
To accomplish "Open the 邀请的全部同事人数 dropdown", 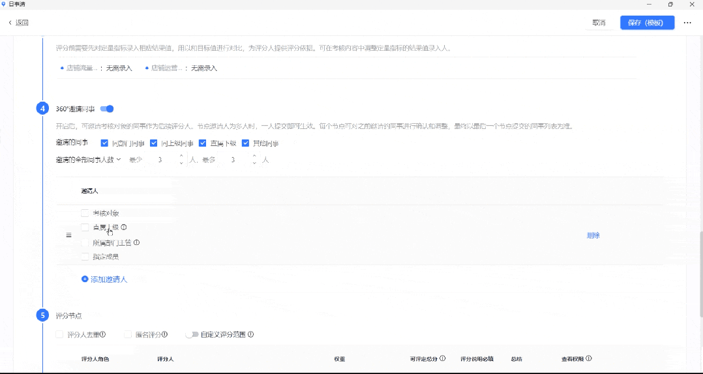I will (88, 160).
